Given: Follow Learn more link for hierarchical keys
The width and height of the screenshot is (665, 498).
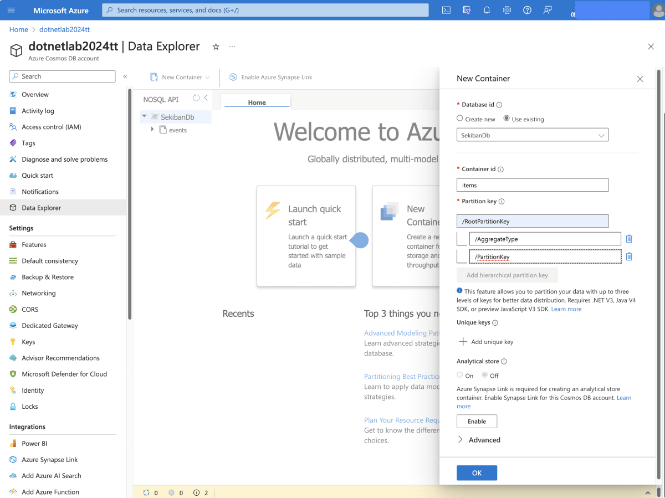Looking at the screenshot, I should (566, 309).
